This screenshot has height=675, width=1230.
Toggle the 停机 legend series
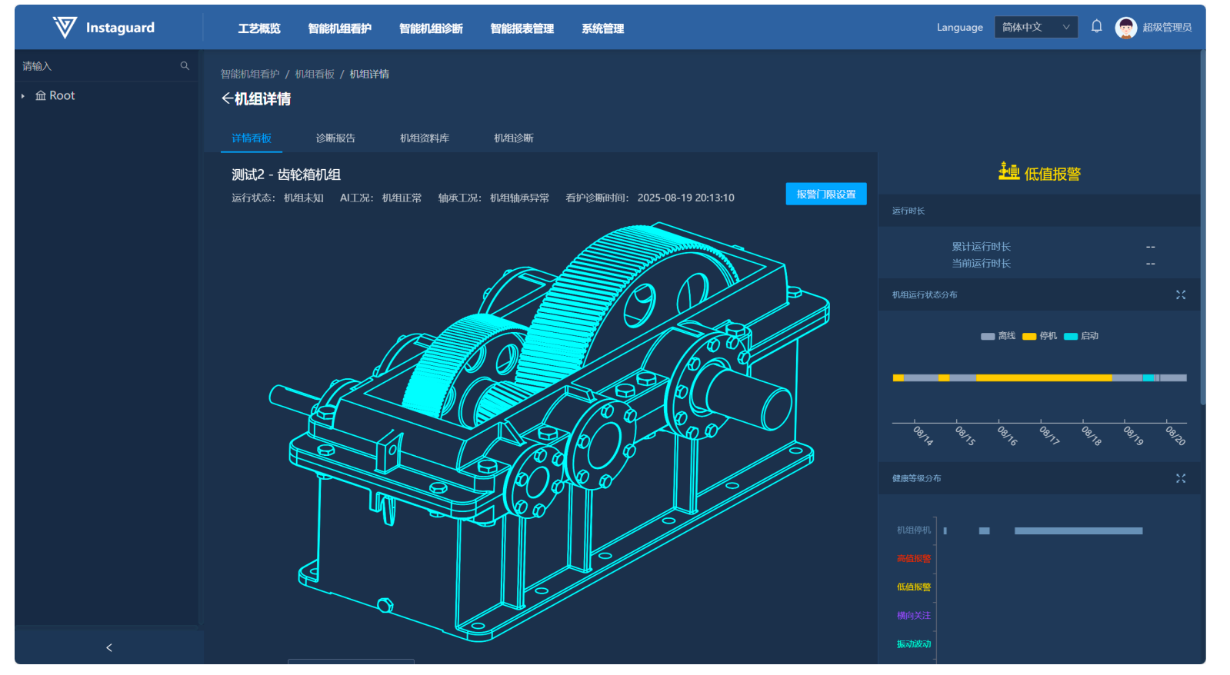1040,336
